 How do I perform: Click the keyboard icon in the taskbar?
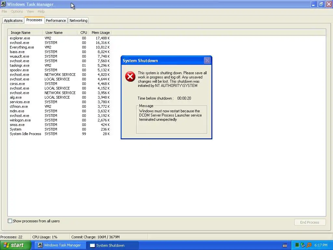point(285,245)
